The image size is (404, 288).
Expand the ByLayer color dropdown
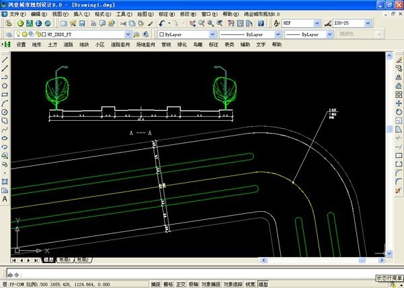[187, 34]
